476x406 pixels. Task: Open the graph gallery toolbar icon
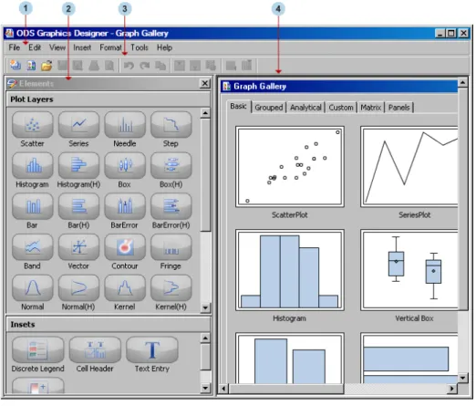[31, 65]
